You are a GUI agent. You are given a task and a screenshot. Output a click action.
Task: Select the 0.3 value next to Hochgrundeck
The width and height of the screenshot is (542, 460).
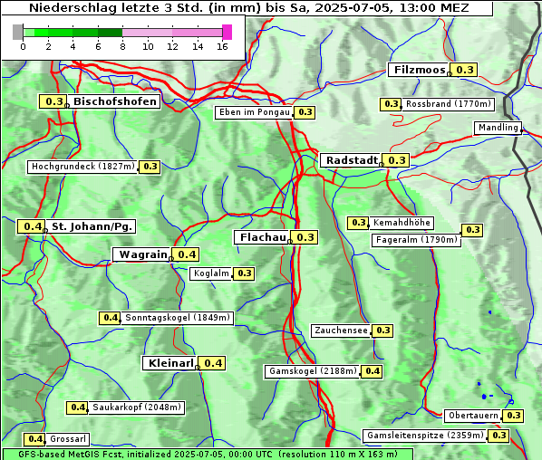(150, 167)
